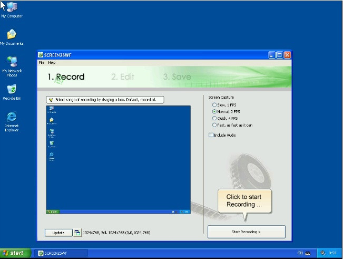The width and height of the screenshot is (343, 259).
Task: Click the SCREEN2SWF taskbar button
Action: tap(62, 253)
